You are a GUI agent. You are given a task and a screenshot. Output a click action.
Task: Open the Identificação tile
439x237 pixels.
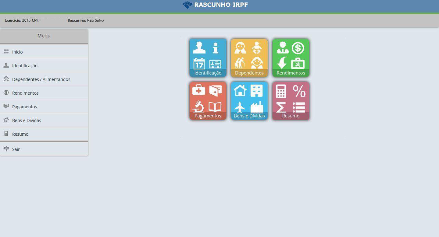pos(208,58)
